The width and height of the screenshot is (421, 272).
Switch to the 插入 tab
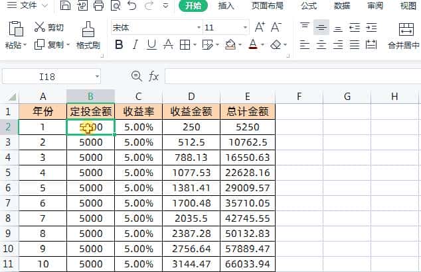[x=226, y=5]
